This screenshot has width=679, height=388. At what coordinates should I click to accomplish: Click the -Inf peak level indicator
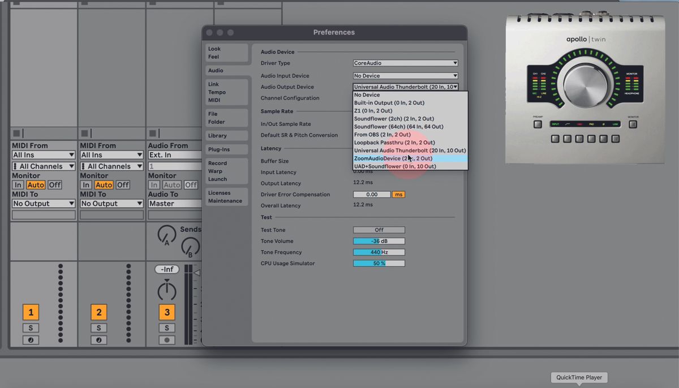point(166,269)
